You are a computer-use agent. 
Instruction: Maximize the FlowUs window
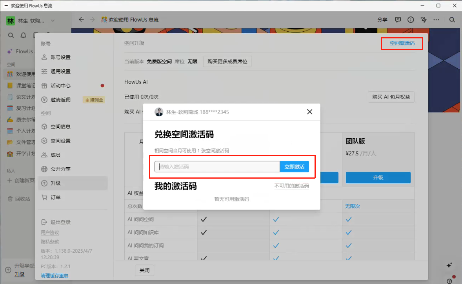[x=438, y=5]
